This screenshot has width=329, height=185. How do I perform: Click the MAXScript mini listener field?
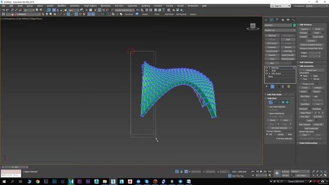(x=11, y=175)
